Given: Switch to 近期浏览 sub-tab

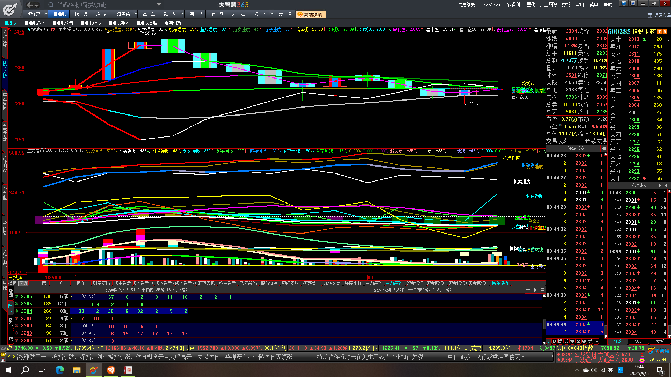Looking at the screenshot, I should [173, 23].
